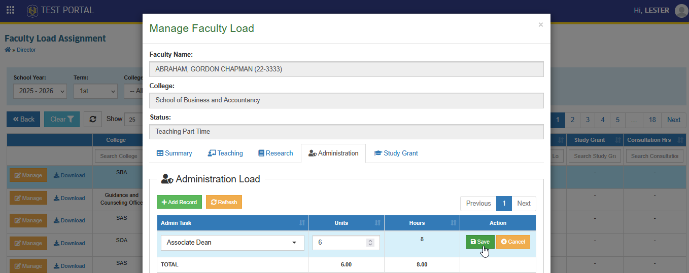Click the Clear filter button
This screenshot has height=273, width=689.
point(62,120)
